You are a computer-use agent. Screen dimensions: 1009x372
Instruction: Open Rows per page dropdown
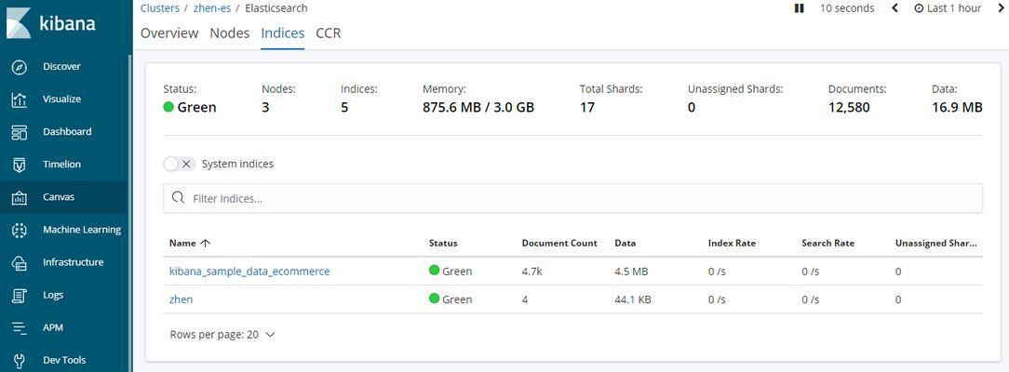point(222,335)
